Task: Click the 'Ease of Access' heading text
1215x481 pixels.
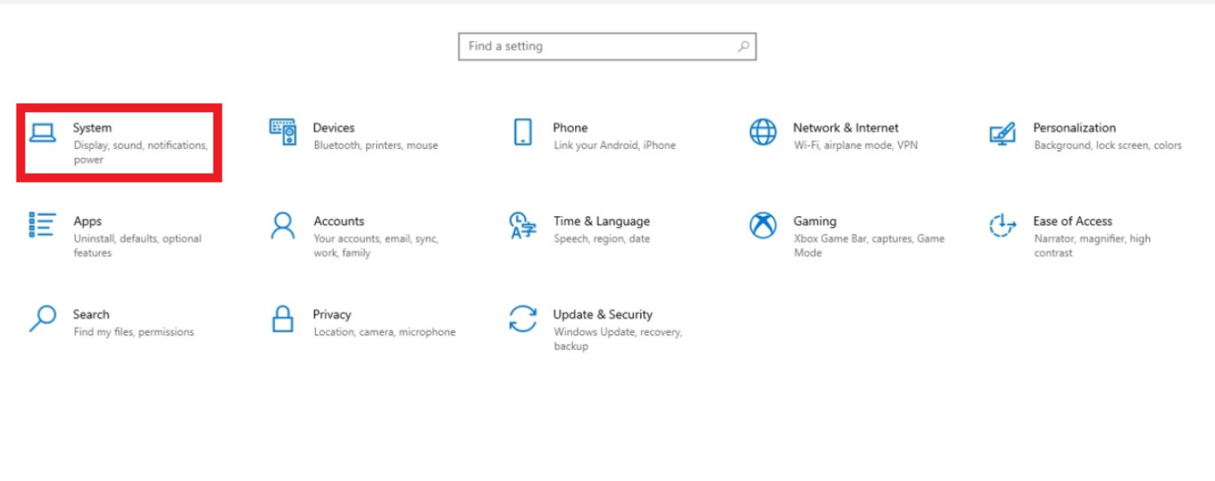Action: point(1072,221)
